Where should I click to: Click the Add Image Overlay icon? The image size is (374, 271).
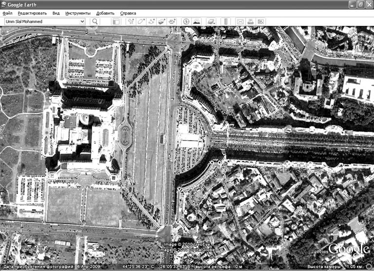[162, 21]
